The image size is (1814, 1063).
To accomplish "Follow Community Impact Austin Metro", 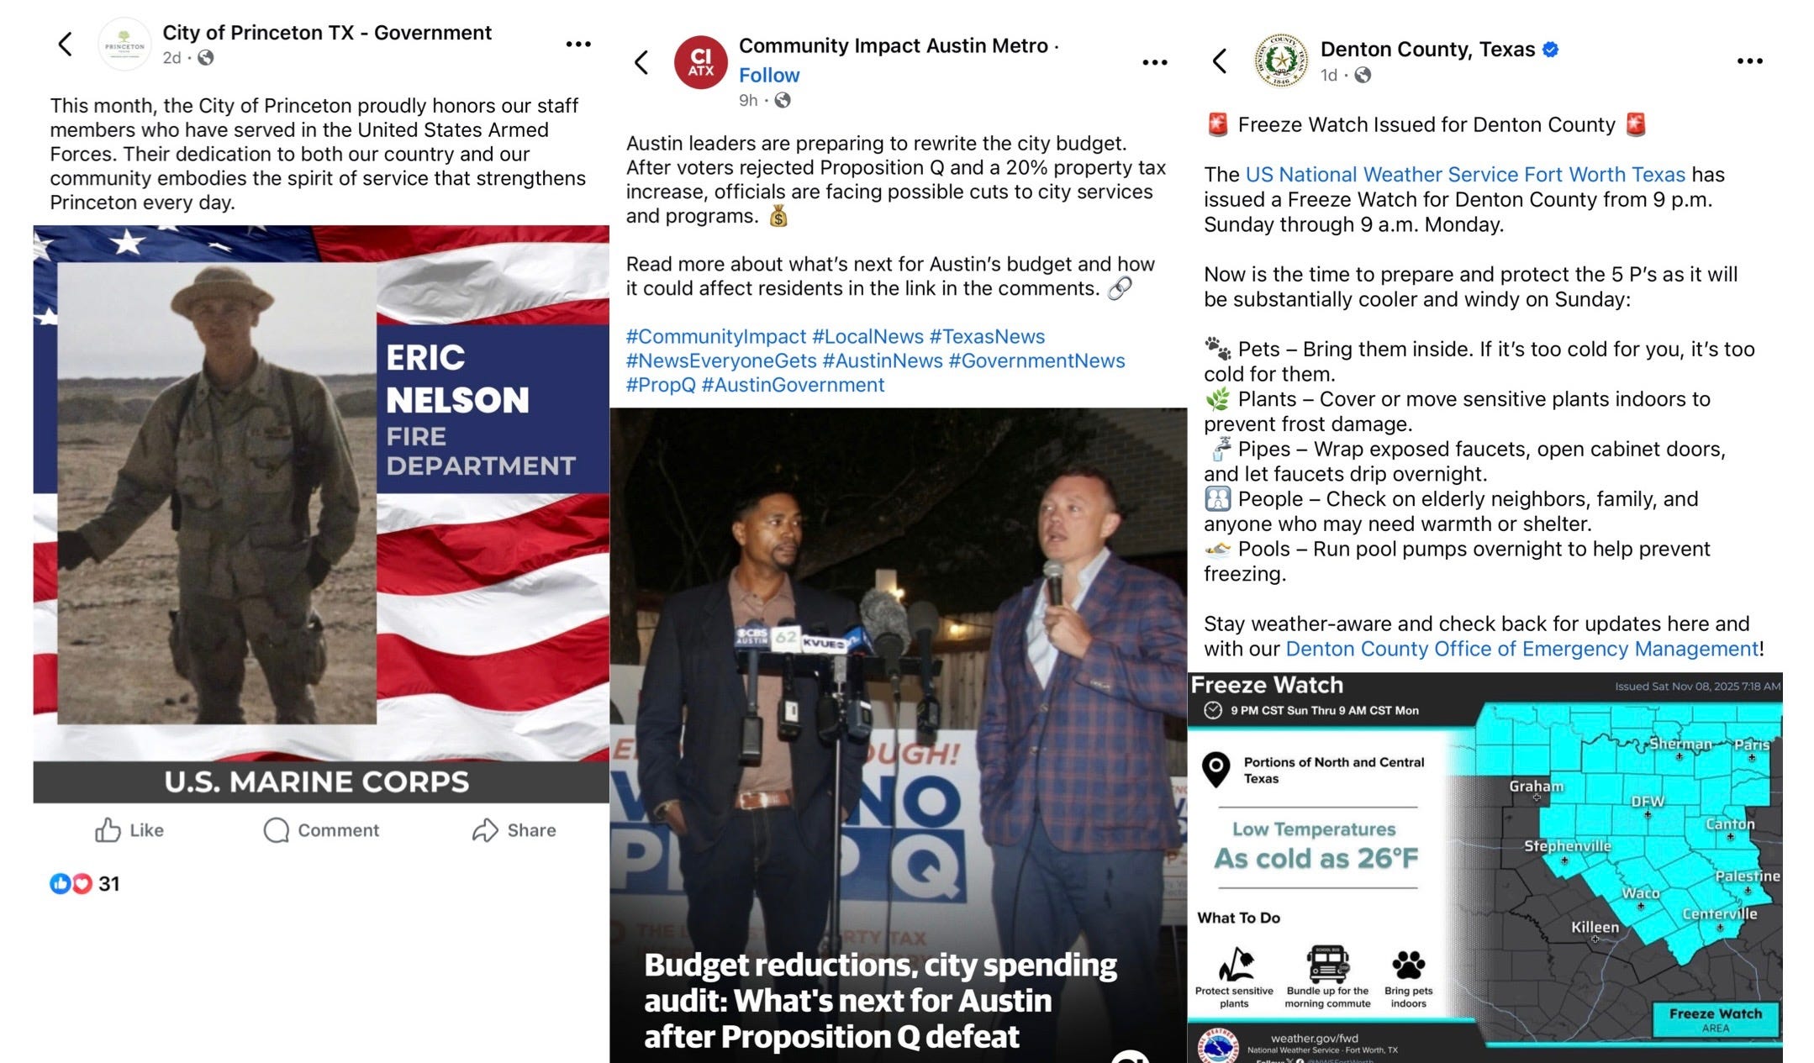I will click(x=769, y=75).
